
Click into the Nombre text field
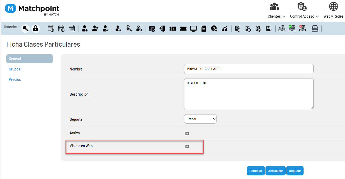249,69
